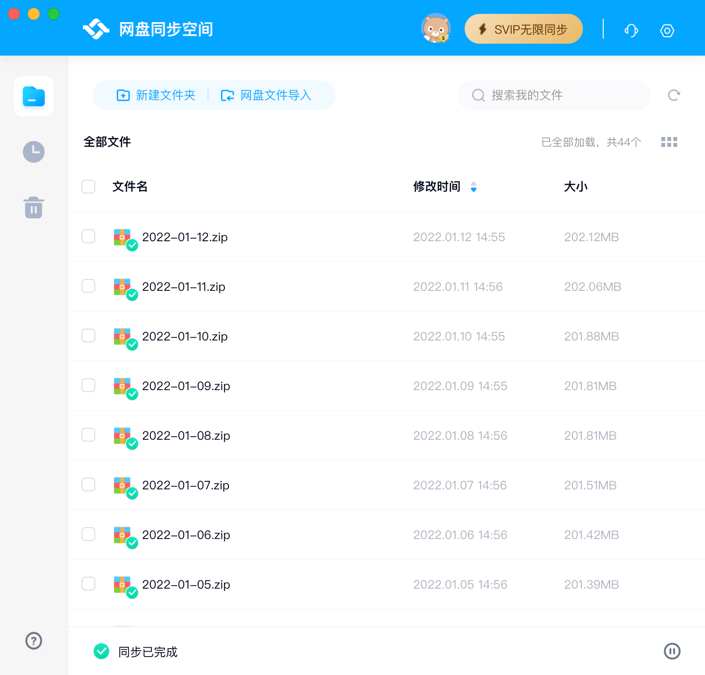Image resolution: width=705 pixels, height=675 pixels.
Task: Open the transfer history sidebar icon
Action: coord(33,152)
